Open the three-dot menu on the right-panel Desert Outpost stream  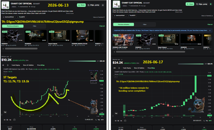pos(177,35)
